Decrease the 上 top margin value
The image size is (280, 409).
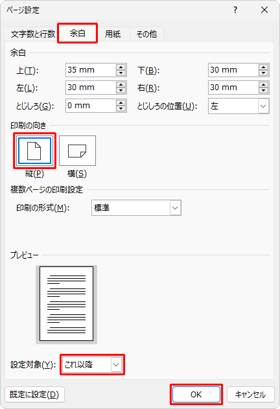pyautogui.click(x=121, y=73)
